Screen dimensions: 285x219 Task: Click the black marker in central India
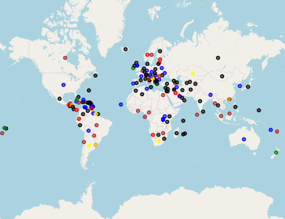[x=200, y=101]
